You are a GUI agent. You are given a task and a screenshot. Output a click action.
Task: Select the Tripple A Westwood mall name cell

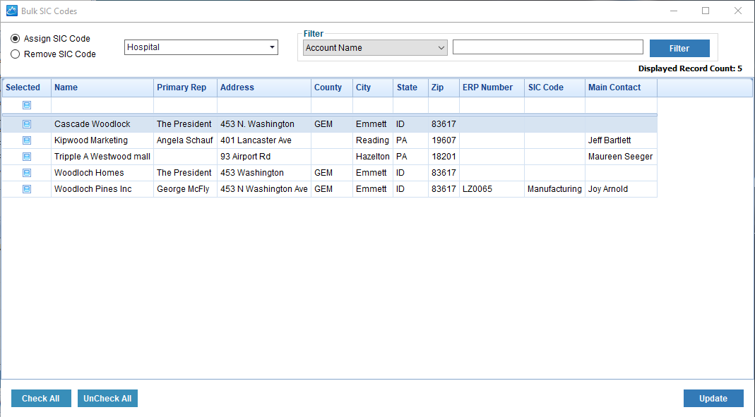pos(102,157)
